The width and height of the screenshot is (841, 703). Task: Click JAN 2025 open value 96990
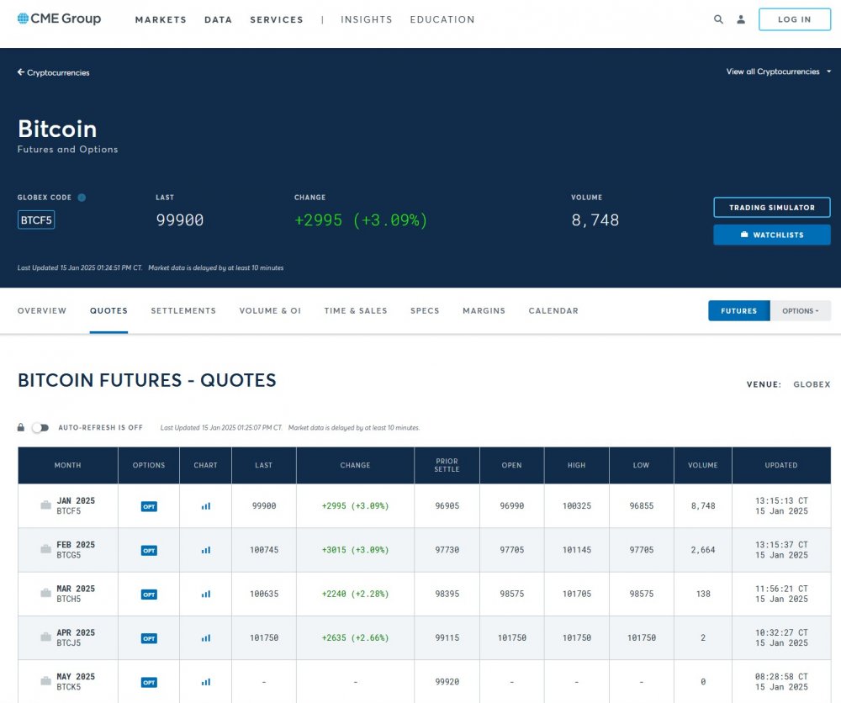(x=511, y=505)
